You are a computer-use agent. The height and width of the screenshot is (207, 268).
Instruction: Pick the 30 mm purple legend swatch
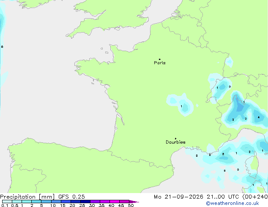(x=95, y=202)
